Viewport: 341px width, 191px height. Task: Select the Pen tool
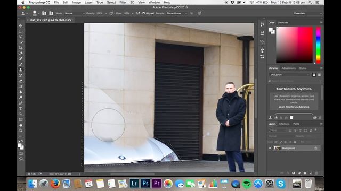click(x=21, y=103)
